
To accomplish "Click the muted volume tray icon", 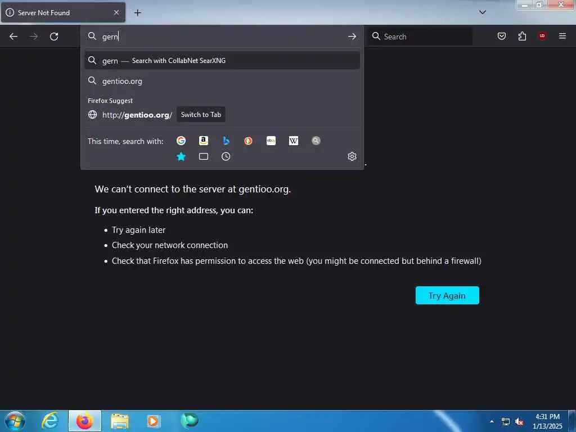I will (x=519, y=422).
